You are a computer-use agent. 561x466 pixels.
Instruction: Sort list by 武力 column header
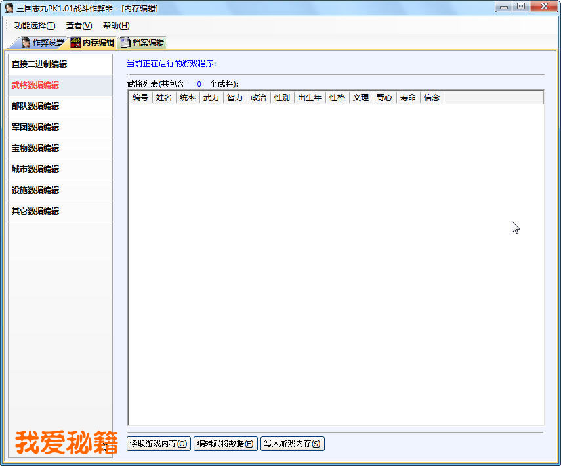[211, 98]
